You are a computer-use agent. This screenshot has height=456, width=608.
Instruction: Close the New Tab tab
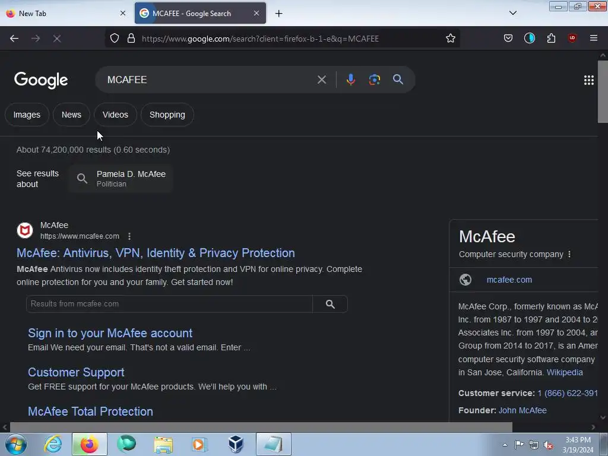coord(122,13)
